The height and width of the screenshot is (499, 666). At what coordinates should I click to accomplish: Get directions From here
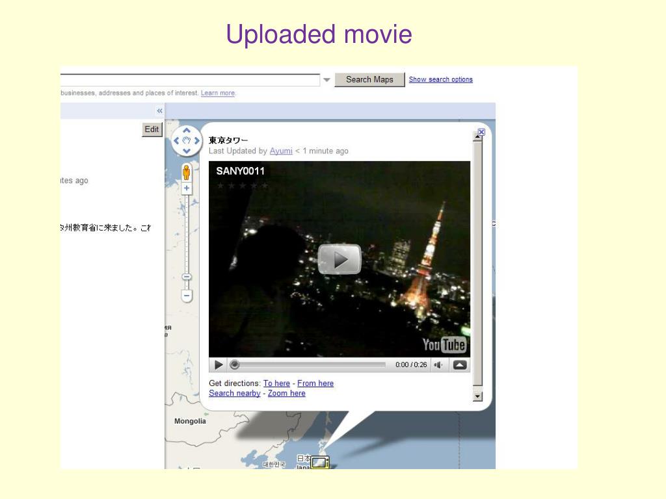315,383
